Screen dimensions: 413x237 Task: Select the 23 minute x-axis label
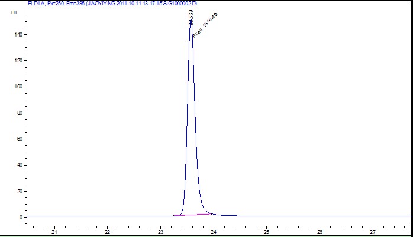[160, 232]
